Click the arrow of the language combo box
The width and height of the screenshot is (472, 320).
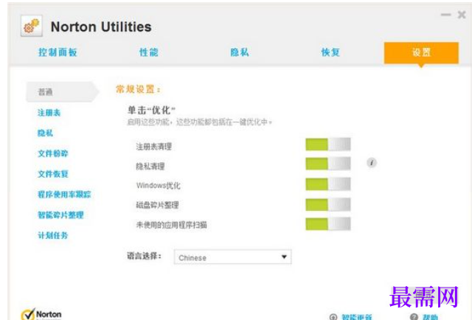point(284,257)
